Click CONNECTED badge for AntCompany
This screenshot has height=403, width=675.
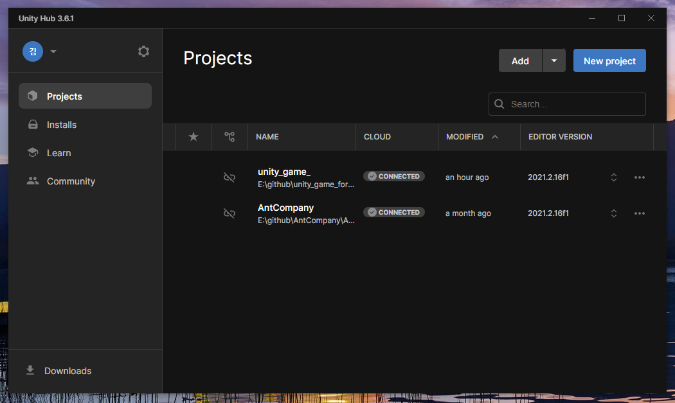click(394, 212)
